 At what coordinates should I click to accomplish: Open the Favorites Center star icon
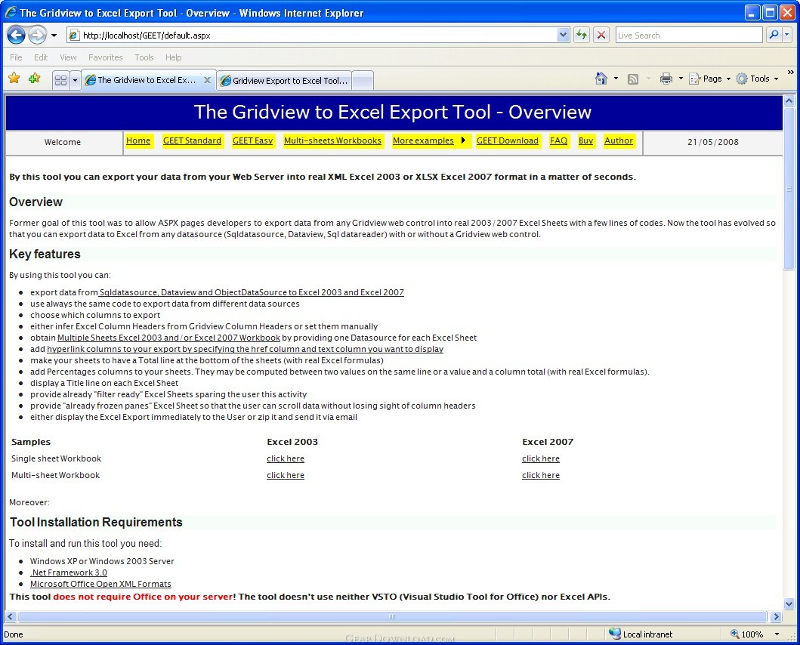click(x=14, y=78)
